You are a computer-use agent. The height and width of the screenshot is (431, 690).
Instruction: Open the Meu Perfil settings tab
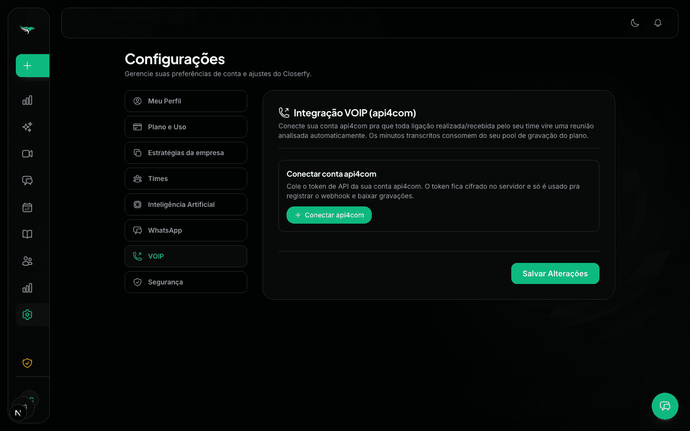click(186, 101)
